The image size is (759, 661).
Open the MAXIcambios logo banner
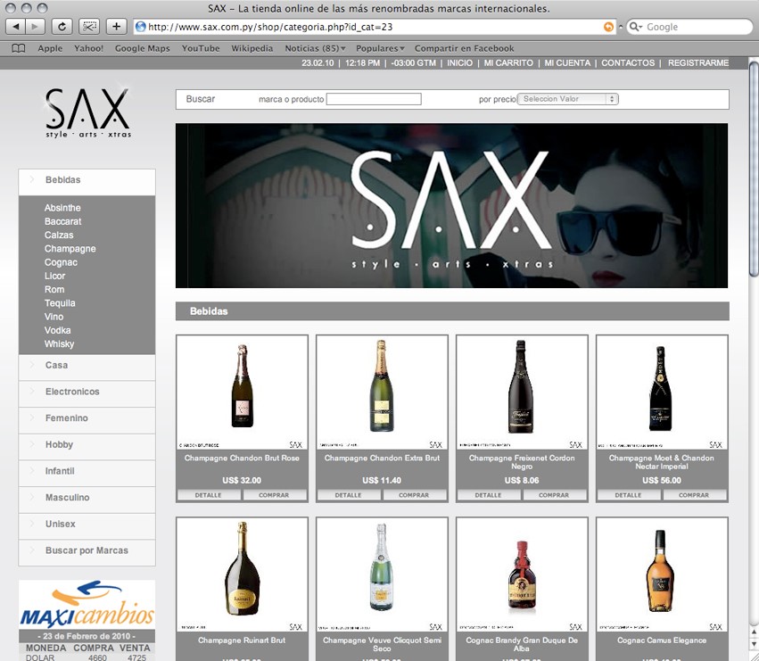point(87,604)
